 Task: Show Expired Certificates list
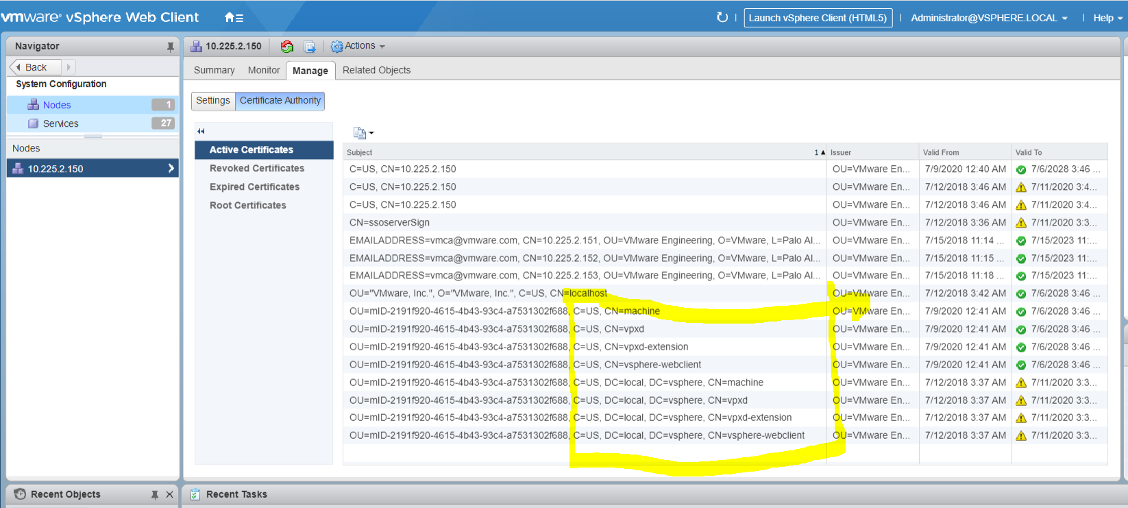click(x=264, y=186)
